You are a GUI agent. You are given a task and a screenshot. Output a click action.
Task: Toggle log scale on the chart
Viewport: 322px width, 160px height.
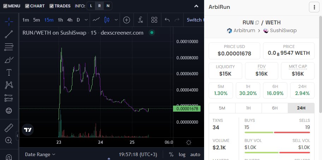coord(182,154)
